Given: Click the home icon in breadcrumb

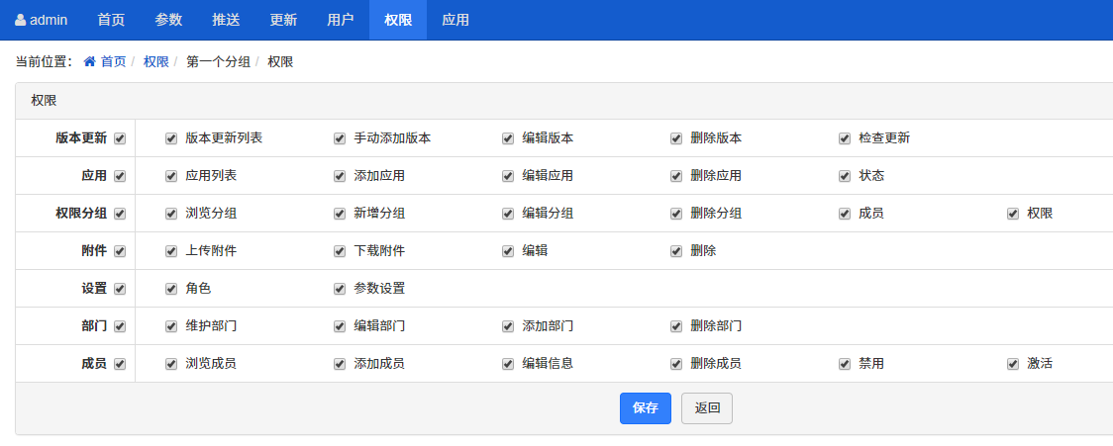Looking at the screenshot, I should [90, 61].
